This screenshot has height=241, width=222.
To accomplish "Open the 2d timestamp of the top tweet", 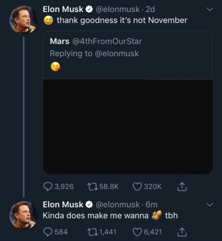I will [150, 9].
